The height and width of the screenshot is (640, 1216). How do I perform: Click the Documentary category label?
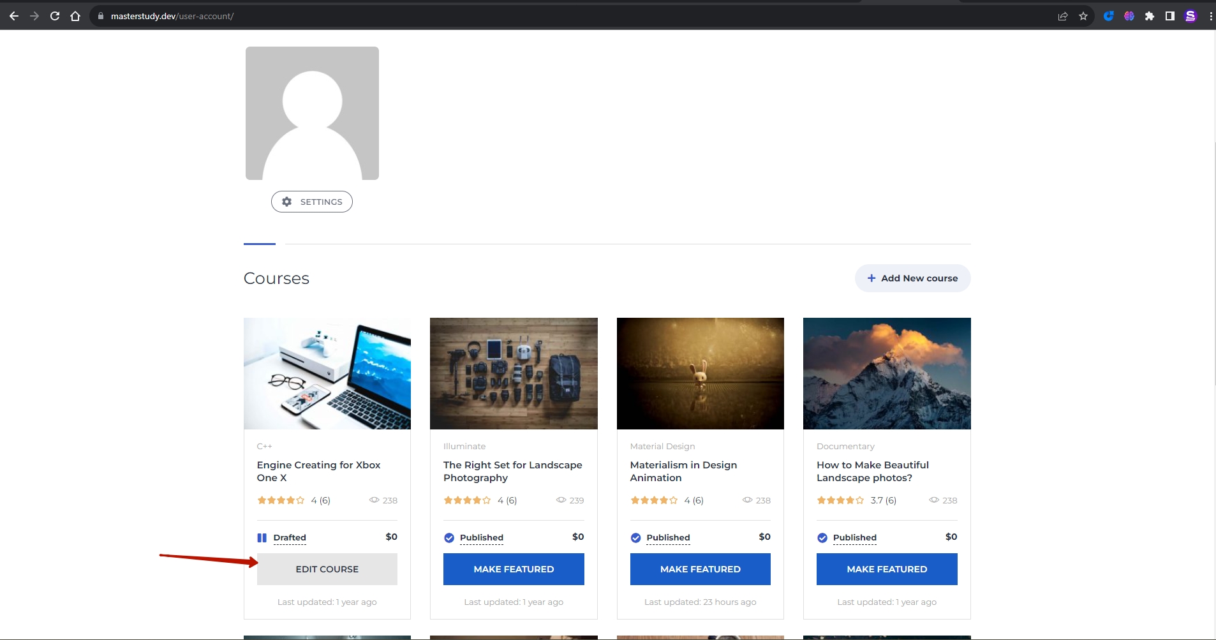pos(845,446)
